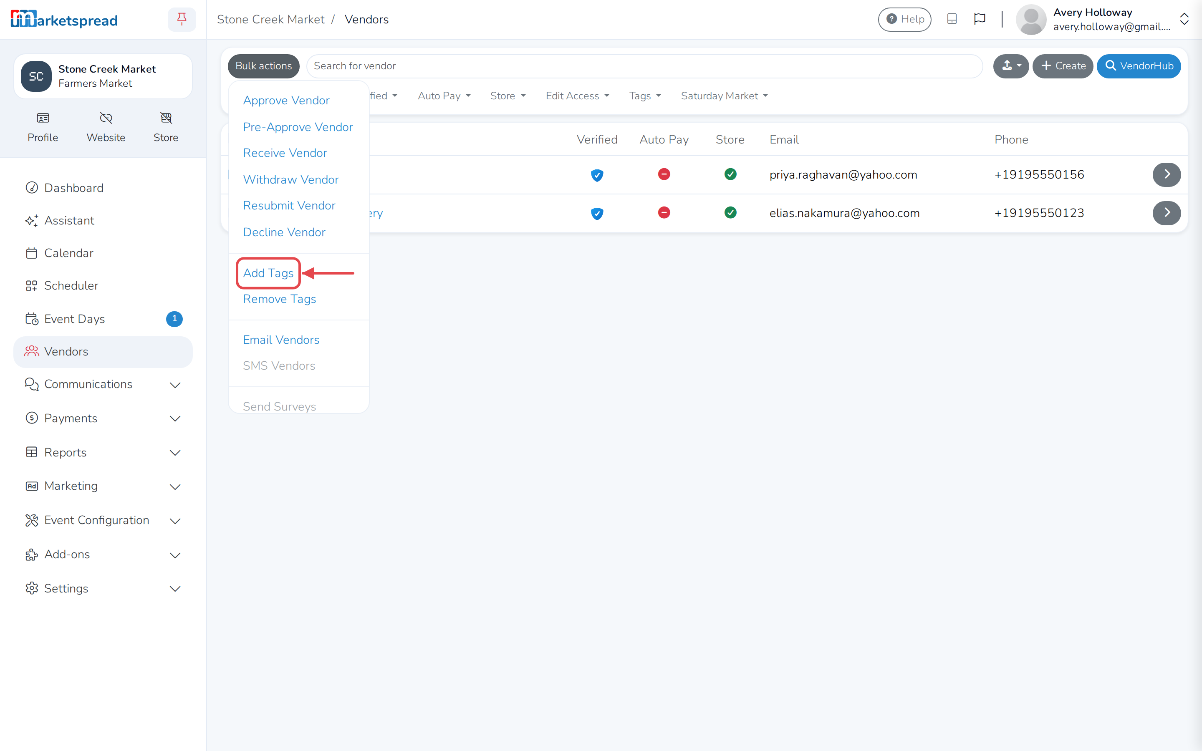Choose Withdraw Vendor from menu
The image size is (1202, 751).
coord(290,179)
